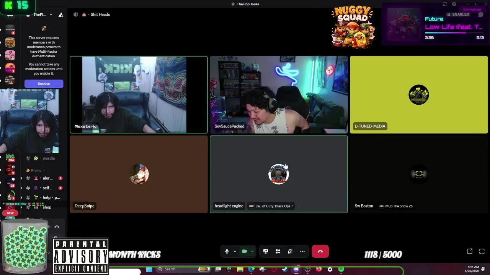Open Microsoft Edge from taskbar

click(x=251, y=269)
